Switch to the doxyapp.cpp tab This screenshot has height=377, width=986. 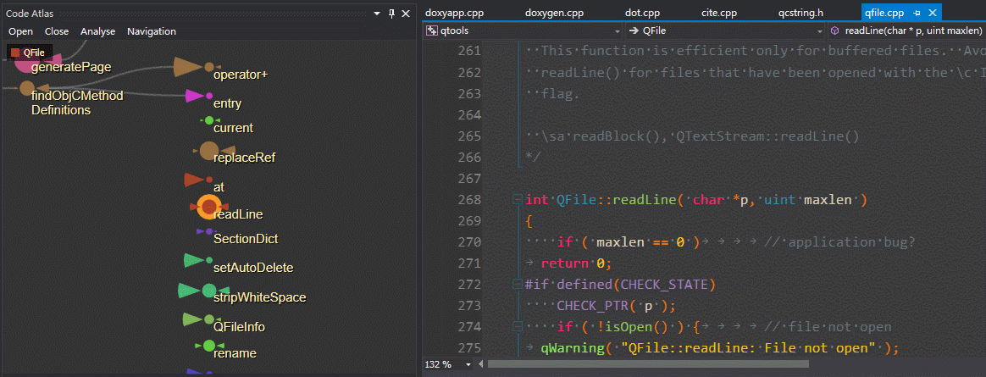(454, 13)
